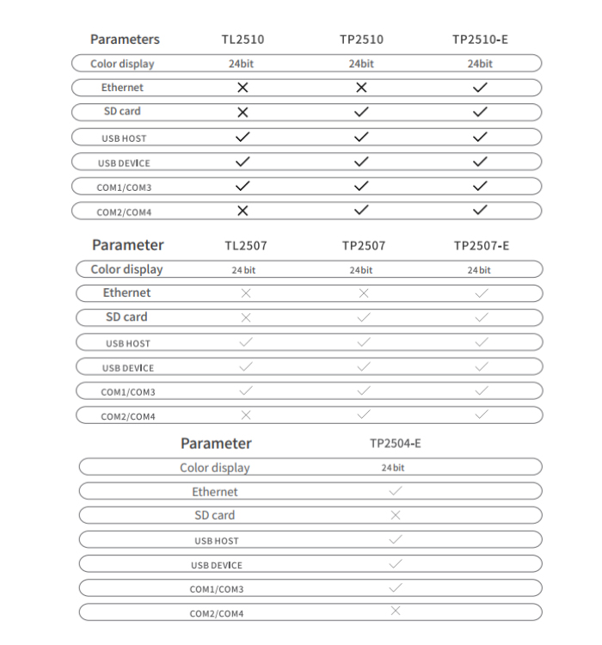Click the Color display label in the TP2504-E table

pyautogui.click(x=214, y=468)
